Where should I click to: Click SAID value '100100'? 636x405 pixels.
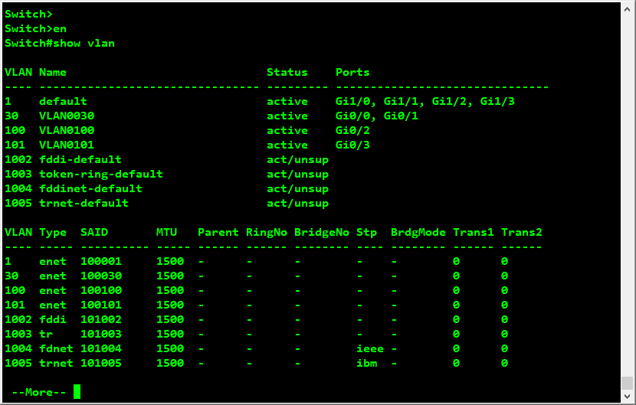tap(101, 291)
